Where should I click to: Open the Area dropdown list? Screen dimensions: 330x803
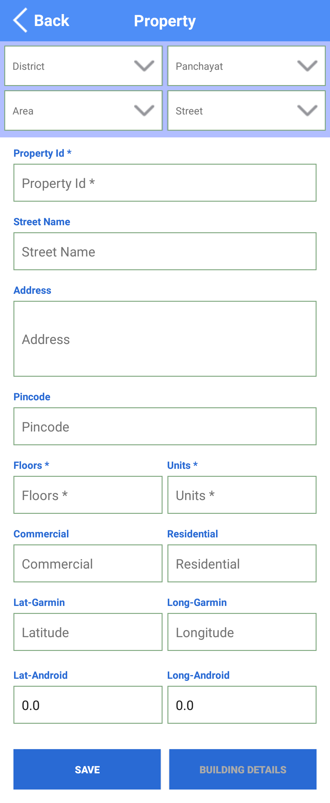coord(83,111)
